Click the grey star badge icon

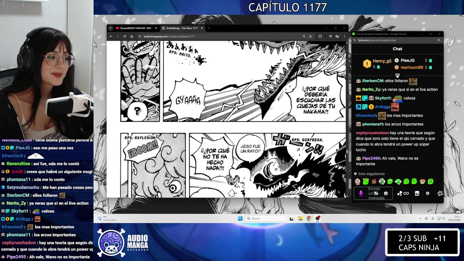[x=440, y=194]
